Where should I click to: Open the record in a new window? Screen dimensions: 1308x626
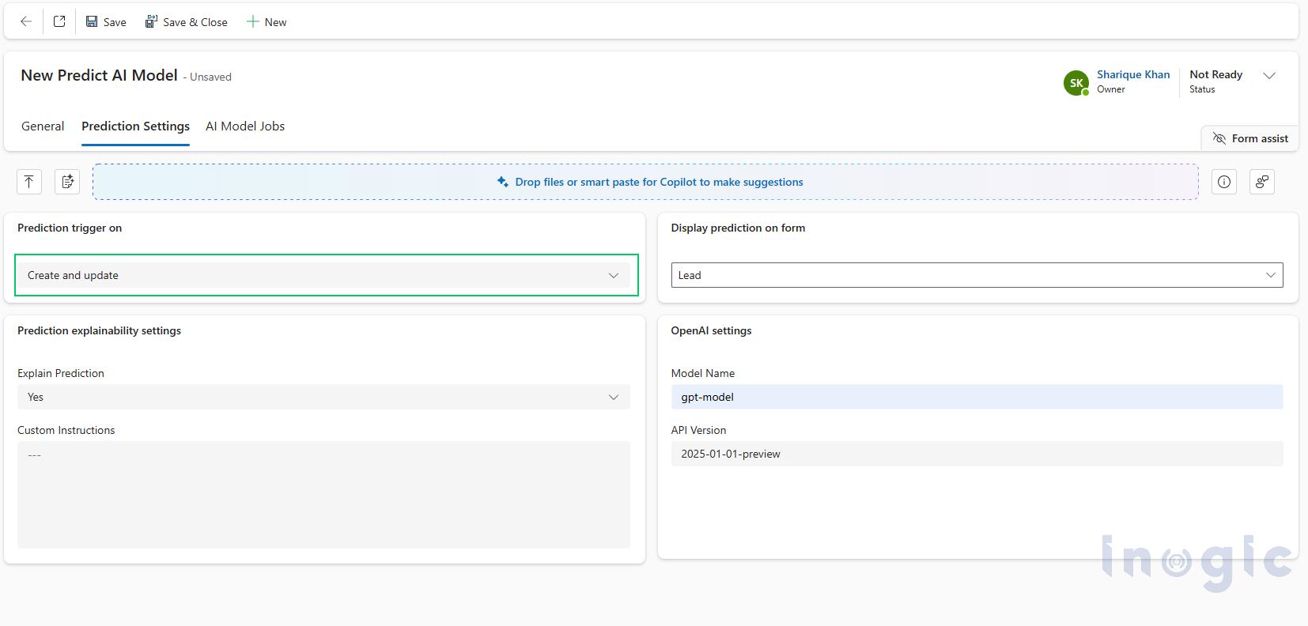tap(59, 22)
